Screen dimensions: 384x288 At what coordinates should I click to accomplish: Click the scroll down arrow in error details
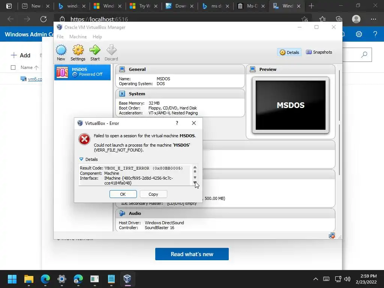coord(195,183)
